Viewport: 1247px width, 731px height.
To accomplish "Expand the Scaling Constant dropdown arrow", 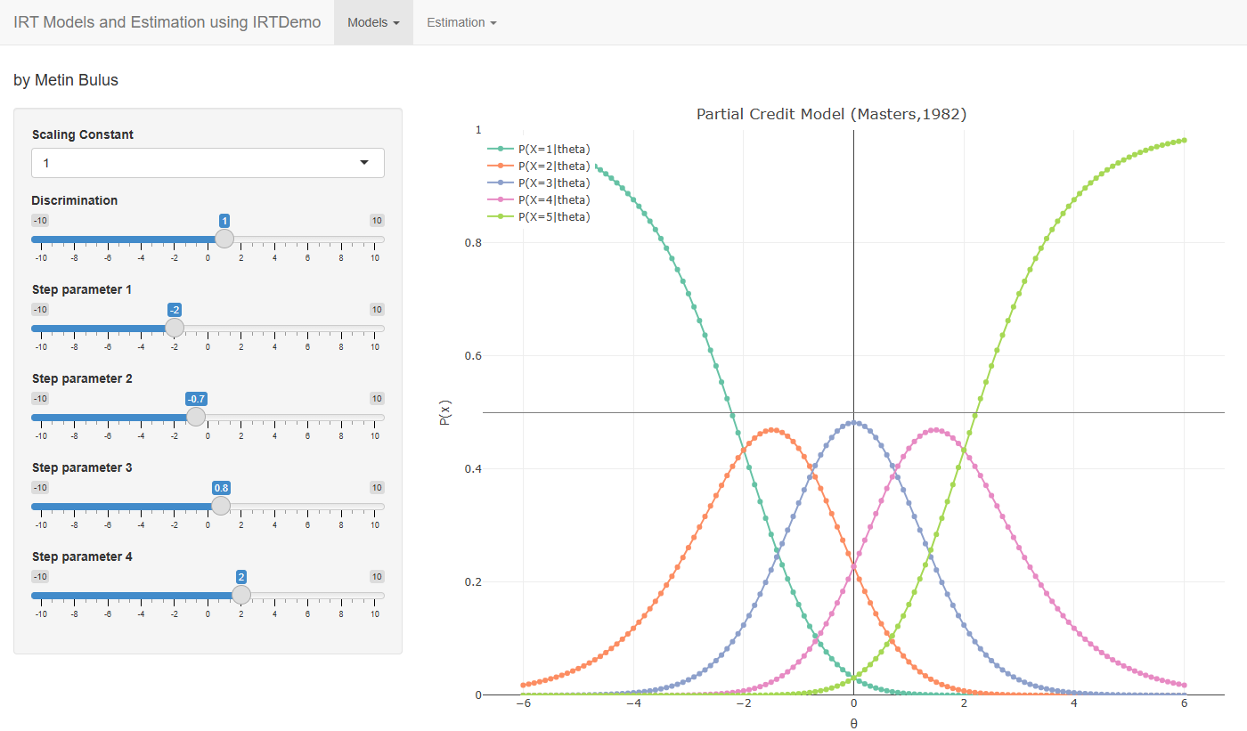I will point(363,163).
